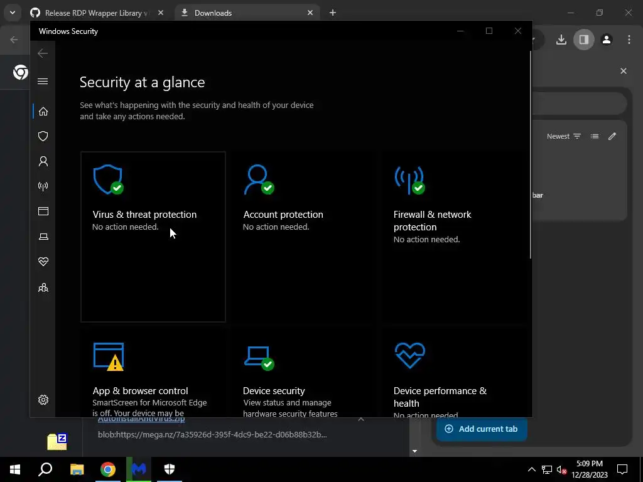Open File Explorer from taskbar

pyautogui.click(x=77, y=469)
